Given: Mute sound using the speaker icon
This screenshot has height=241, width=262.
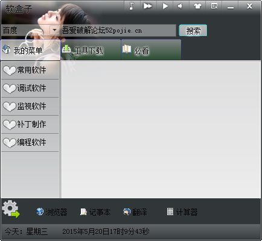Looking at the screenshot, I should click(x=181, y=6).
